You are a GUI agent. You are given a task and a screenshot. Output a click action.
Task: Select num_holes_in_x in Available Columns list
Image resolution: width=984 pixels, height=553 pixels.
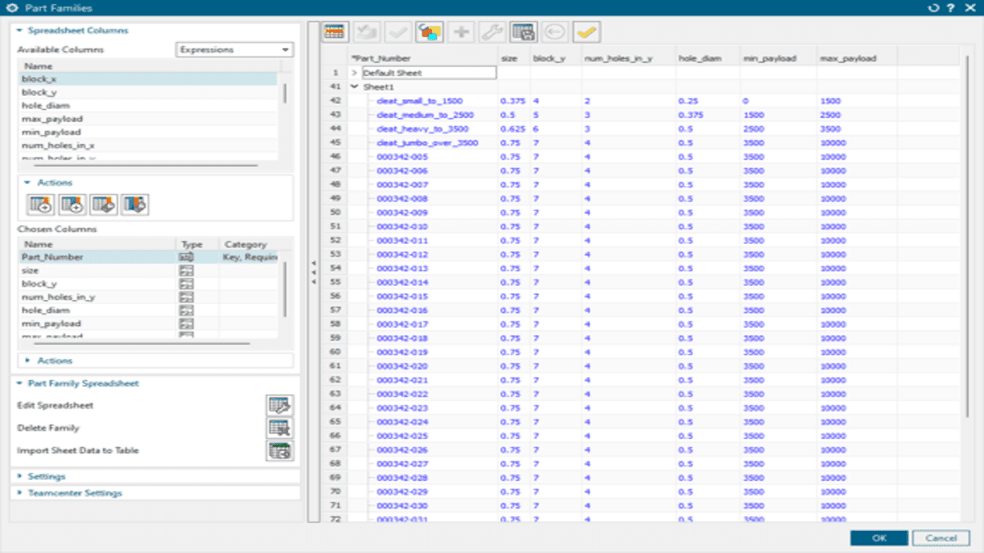(148, 145)
